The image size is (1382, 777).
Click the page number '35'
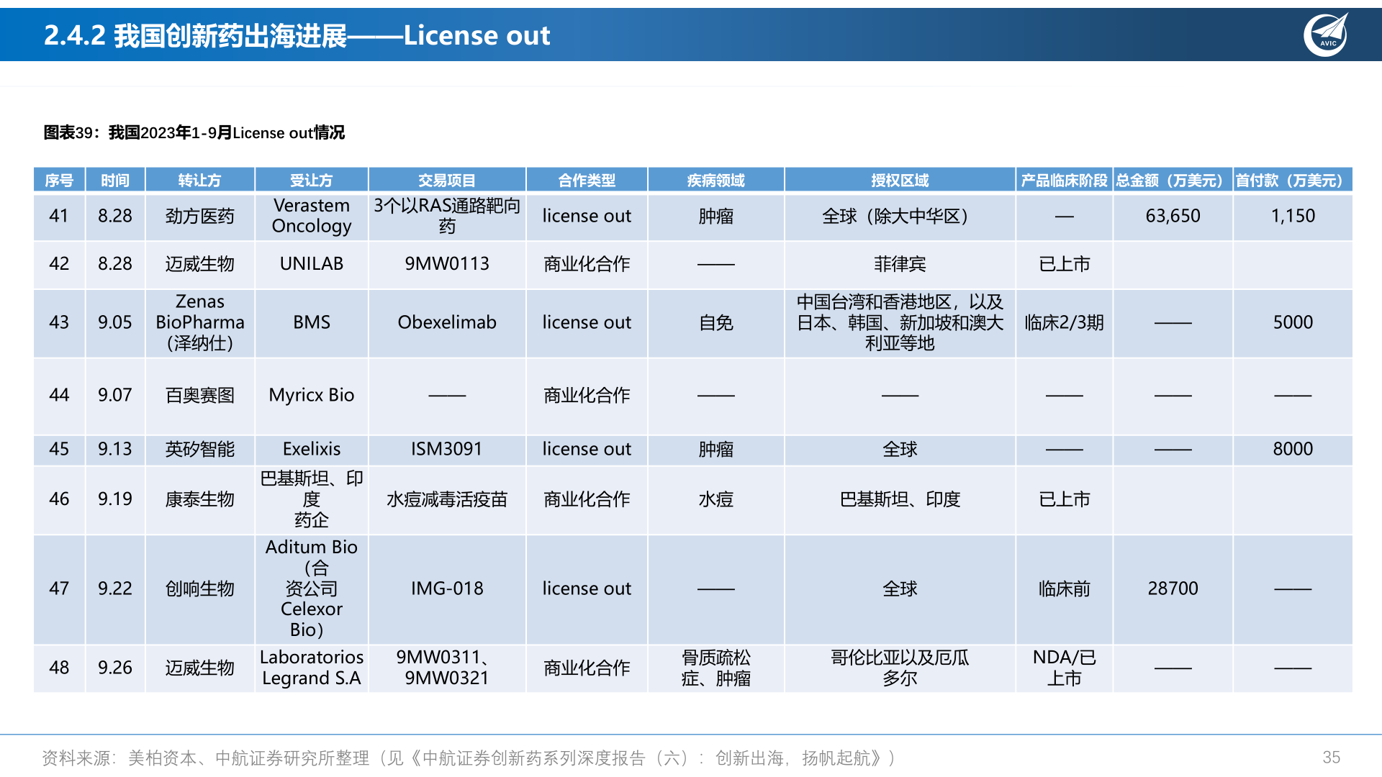(1331, 758)
